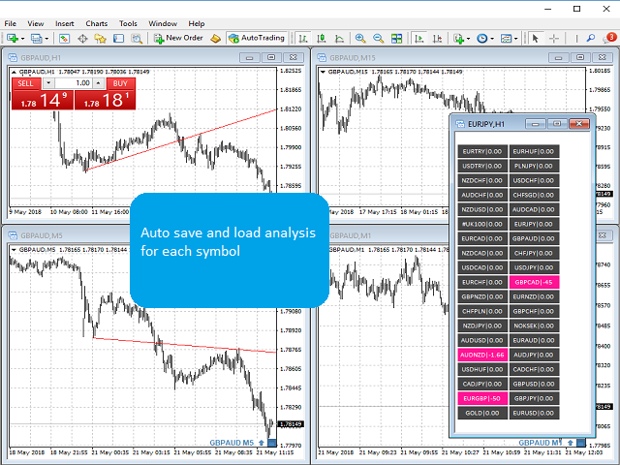Switch chart to candlesticks icon

tap(322, 39)
